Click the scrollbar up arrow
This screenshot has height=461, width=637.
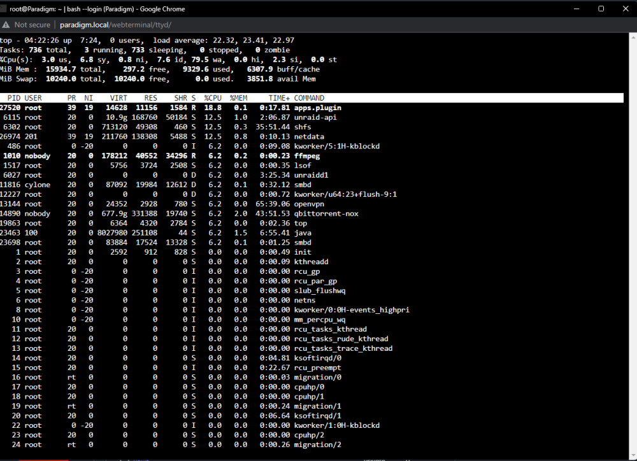tap(633, 37)
